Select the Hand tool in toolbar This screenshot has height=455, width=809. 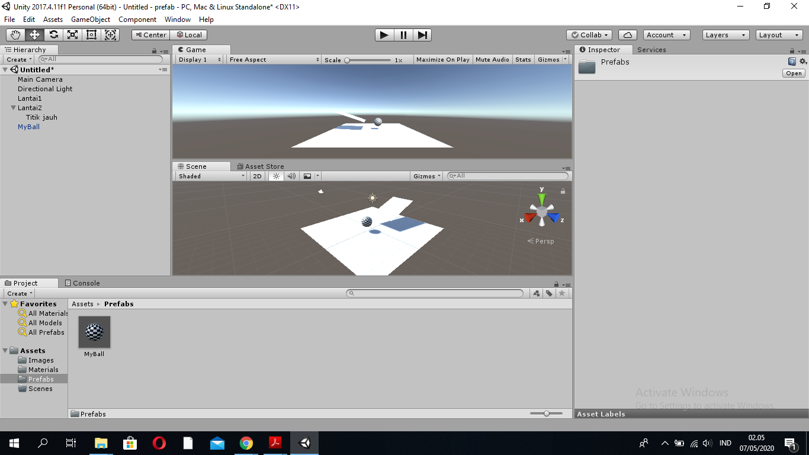(x=15, y=35)
